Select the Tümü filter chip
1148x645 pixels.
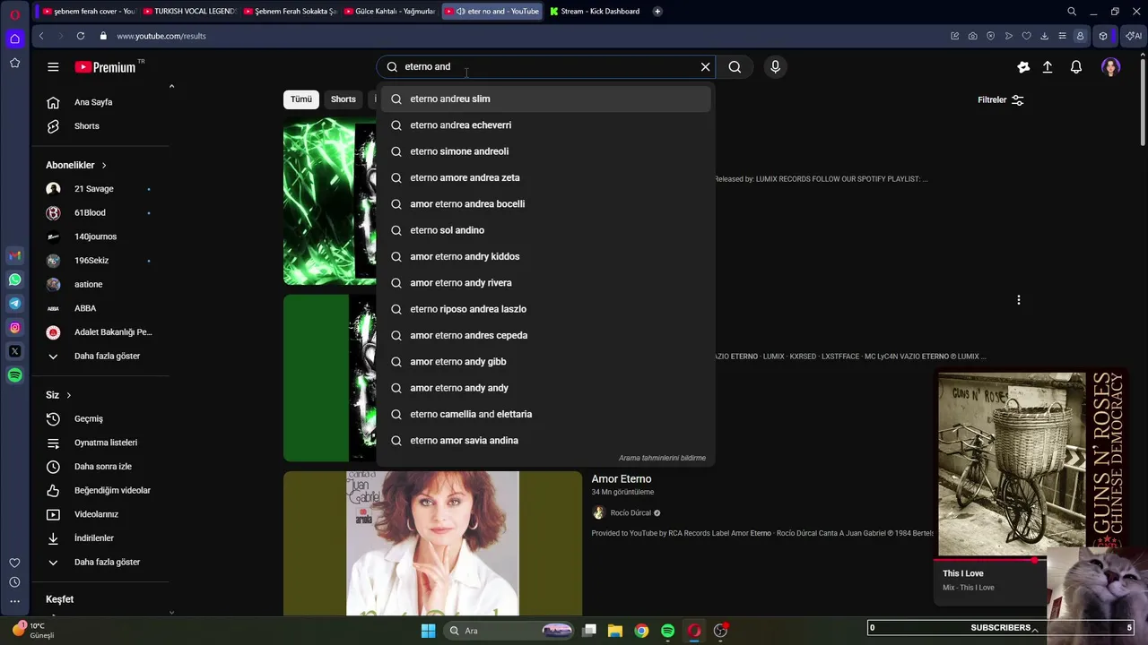click(301, 99)
